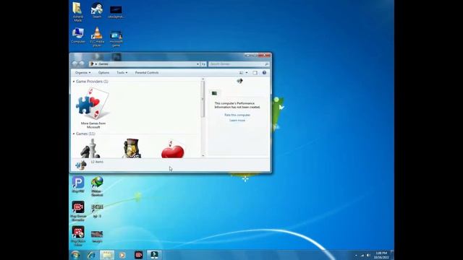Click the Show desktop button on the taskbar
This screenshot has width=463, height=260.
point(392,255)
